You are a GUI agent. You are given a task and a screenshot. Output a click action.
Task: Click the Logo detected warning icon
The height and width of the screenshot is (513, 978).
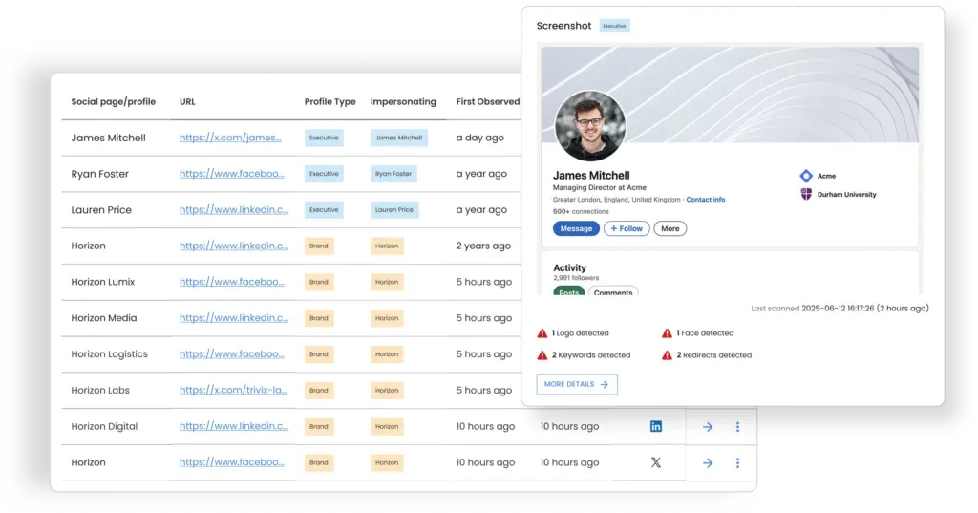point(542,333)
